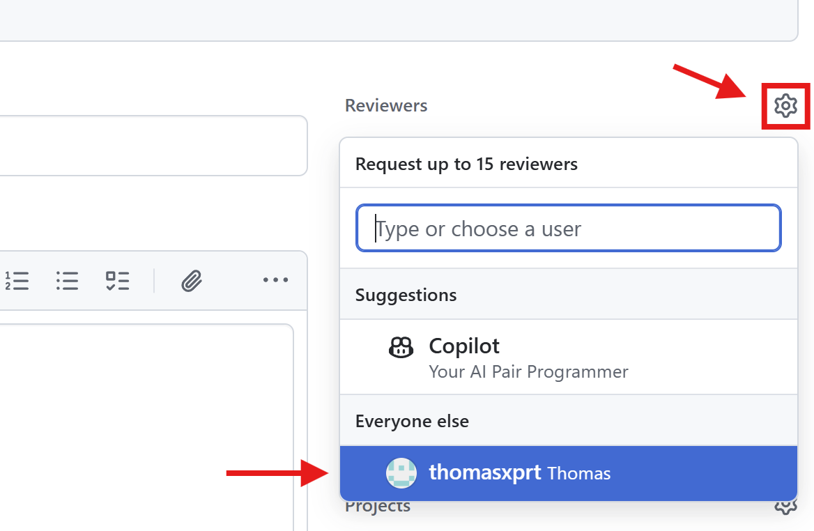This screenshot has height=531, width=814.
Task: Click the Reviewers section heading
Action: [386, 106]
